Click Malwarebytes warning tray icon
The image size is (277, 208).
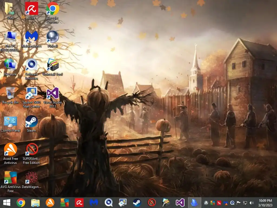tap(226, 203)
